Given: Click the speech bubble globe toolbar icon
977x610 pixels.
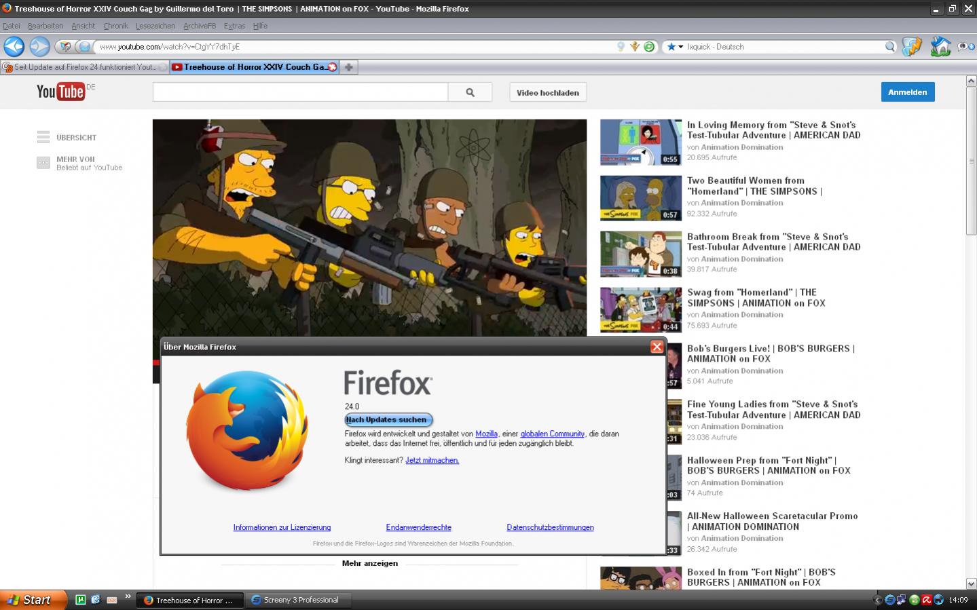Looking at the screenshot, I should tap(965, 47).
